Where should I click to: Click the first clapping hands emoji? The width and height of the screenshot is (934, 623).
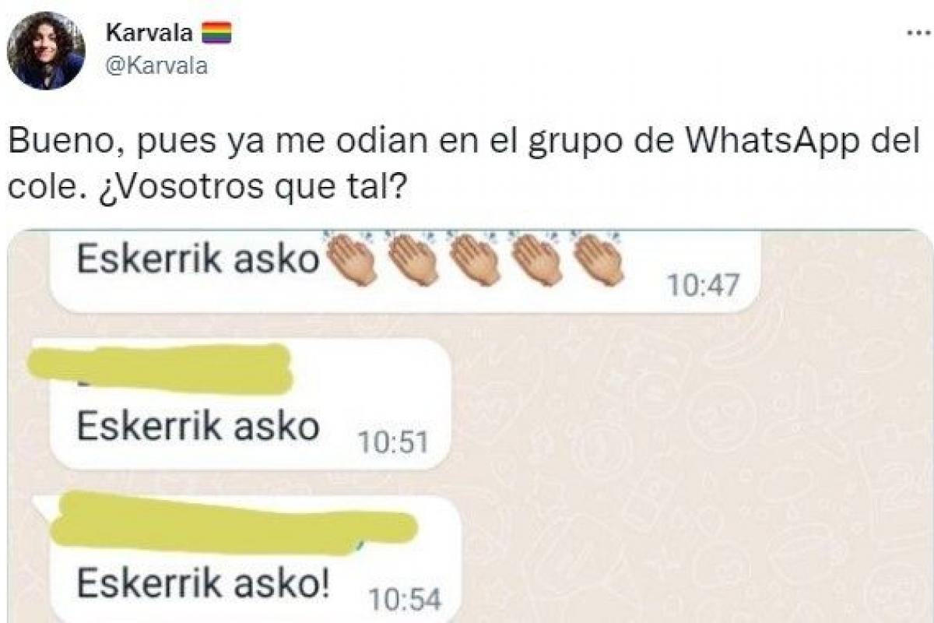point(350,258)
